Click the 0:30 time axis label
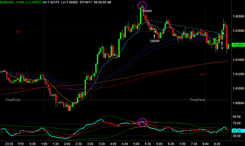 [33, 144]
